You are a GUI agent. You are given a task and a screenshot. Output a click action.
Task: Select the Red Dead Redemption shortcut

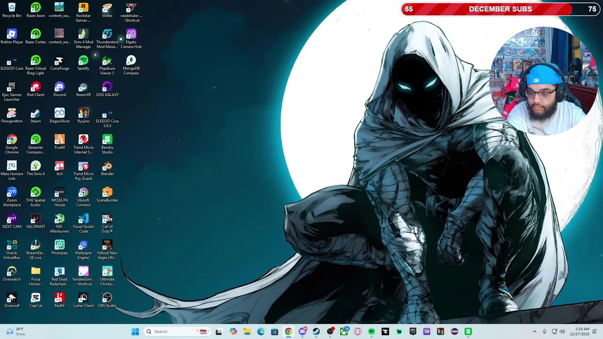59,276
